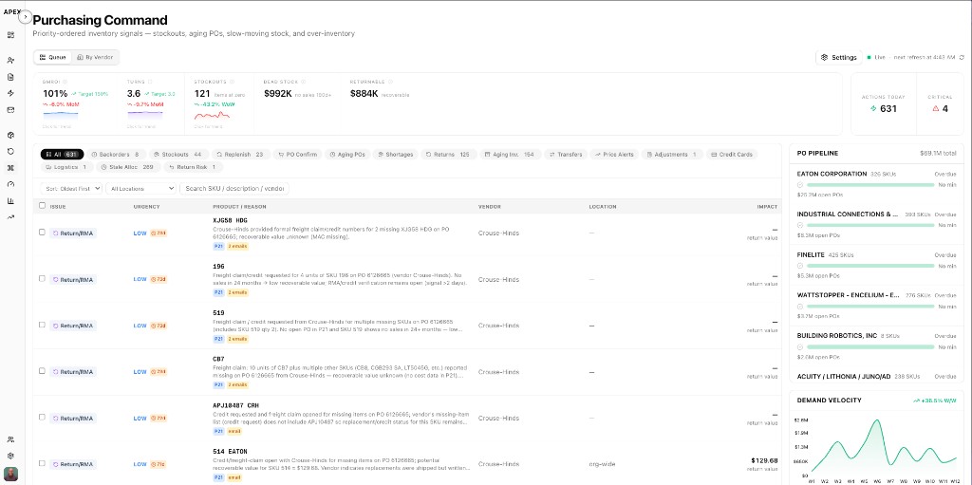The image size is (972, 485).
Task: Click the circle check icon under FINELITE
Action: tap(799, 266)
